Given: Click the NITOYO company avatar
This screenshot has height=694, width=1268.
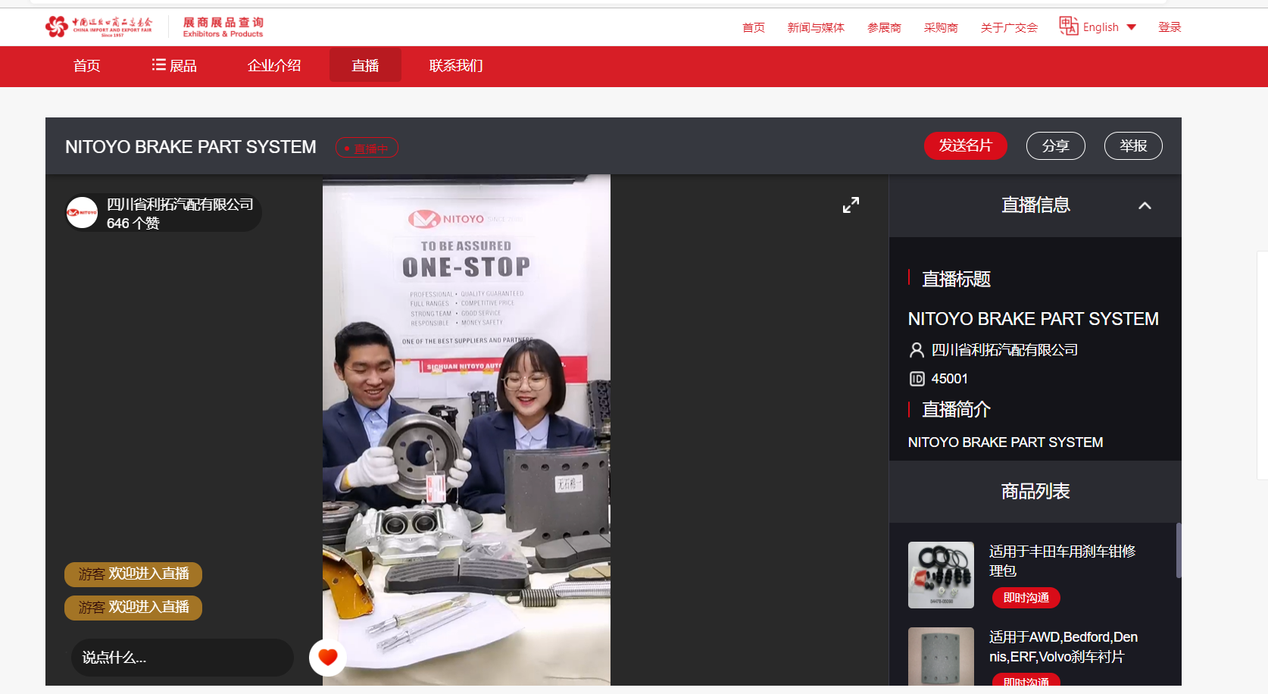Looking at the screenshot, I should (x=82, y=213).
